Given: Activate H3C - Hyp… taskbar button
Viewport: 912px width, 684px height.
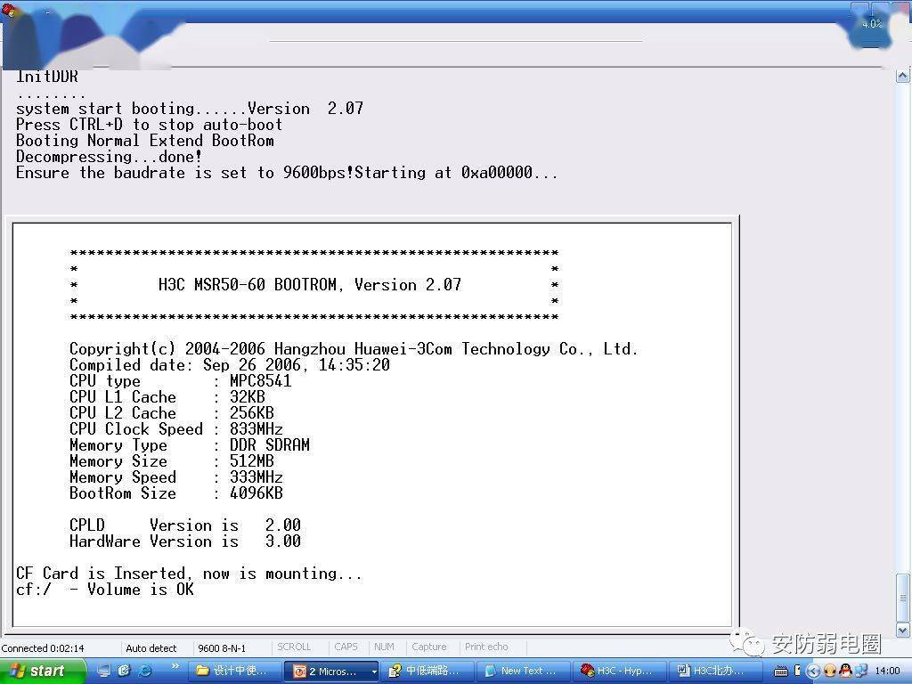Looking at the screenshot, I should (x=620, y=672).
